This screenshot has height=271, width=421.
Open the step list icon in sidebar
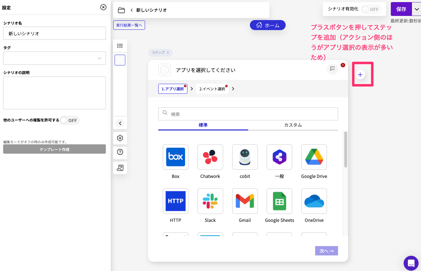[120, 45]
